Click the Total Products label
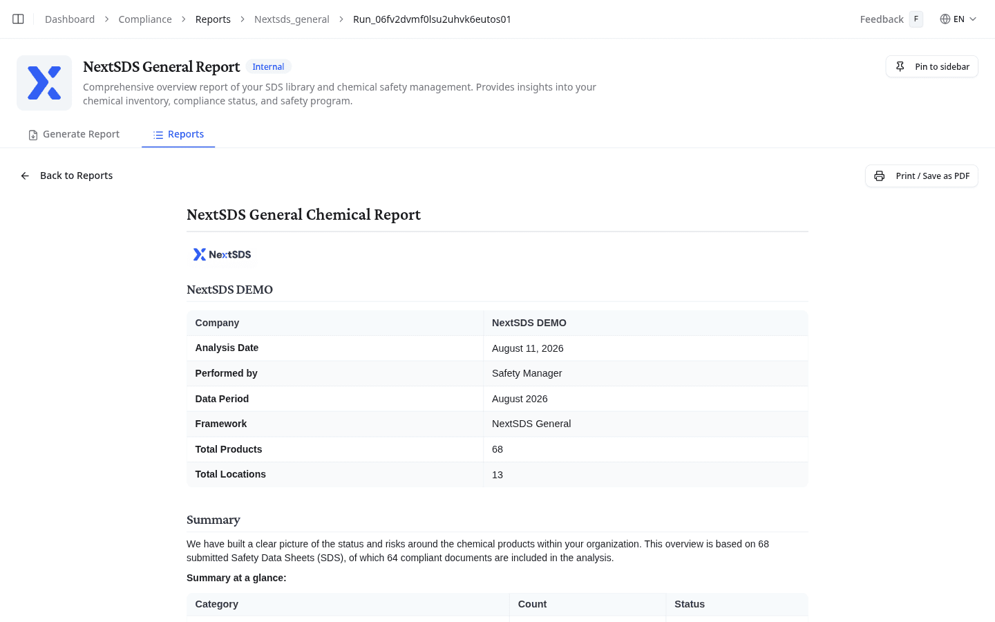 [229, 449]
